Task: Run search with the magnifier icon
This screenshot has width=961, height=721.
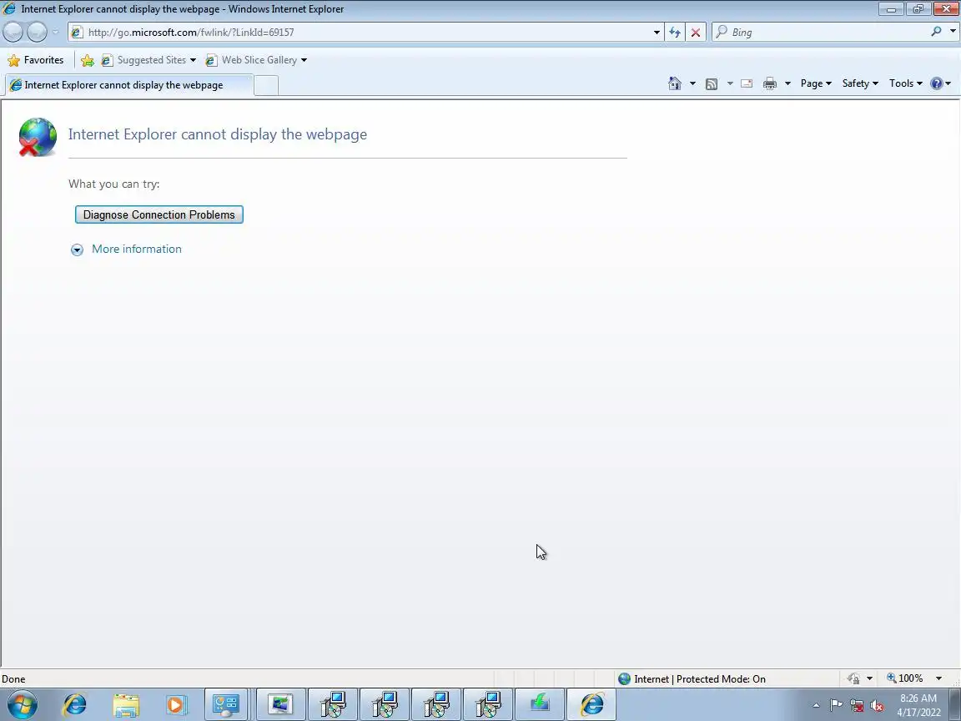Action: (936, 31)
